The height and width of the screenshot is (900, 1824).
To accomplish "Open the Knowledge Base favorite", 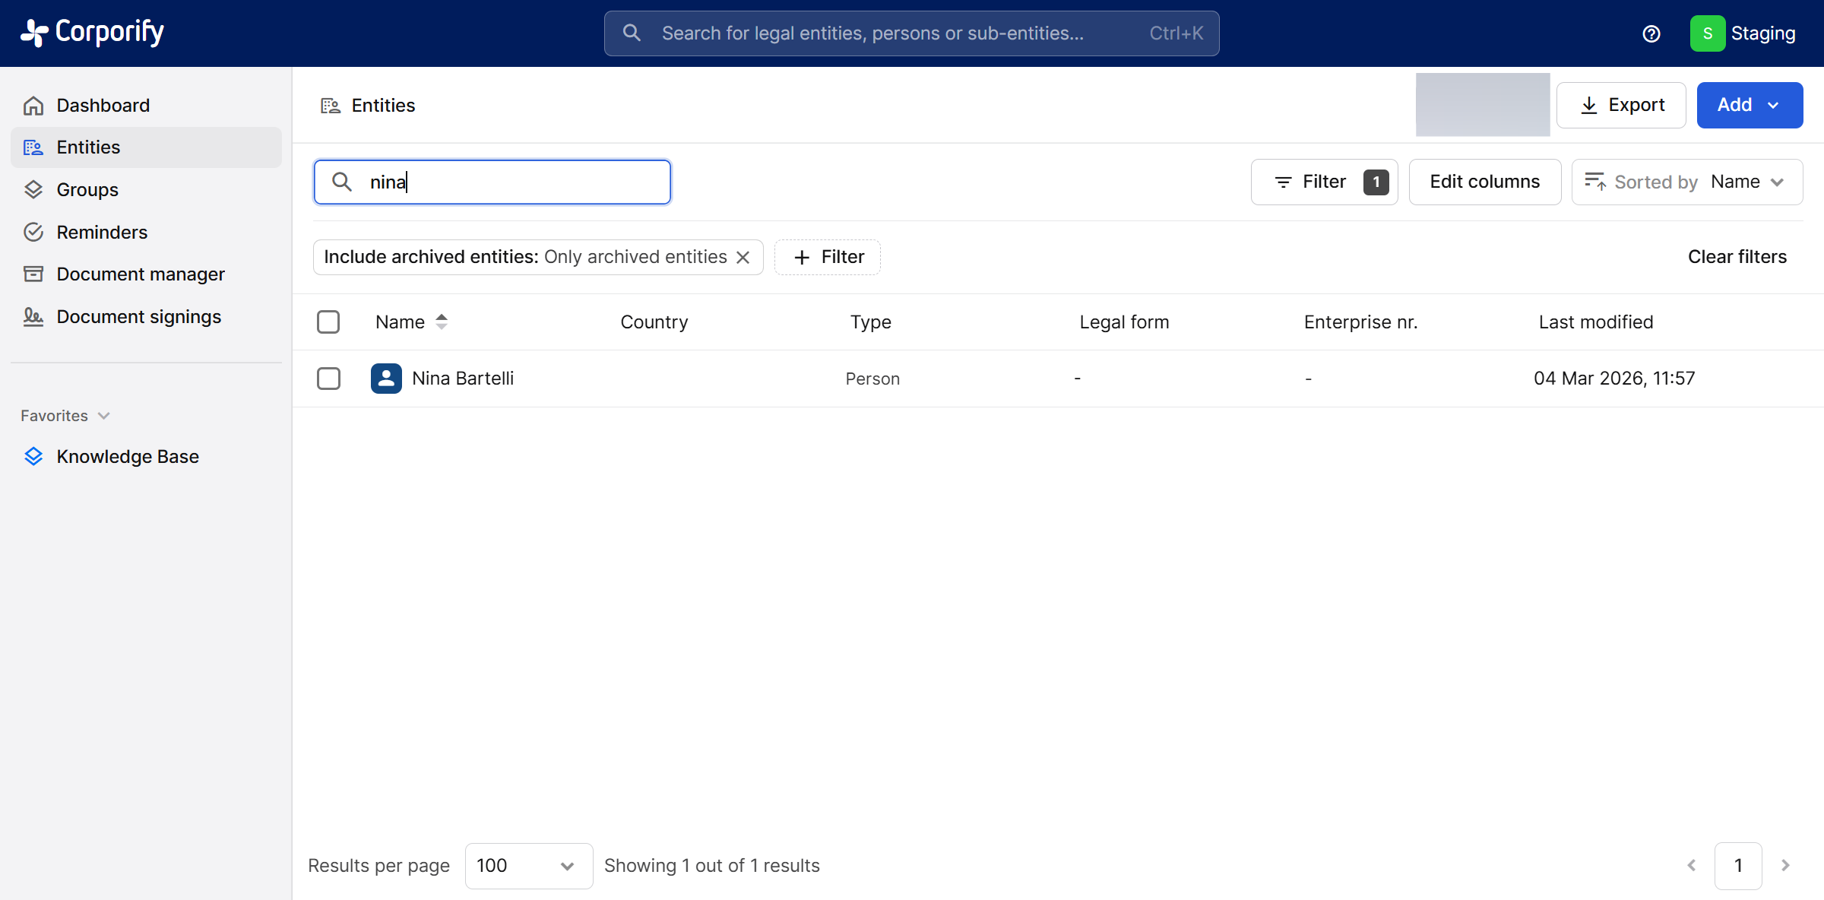I will [127, 456].
